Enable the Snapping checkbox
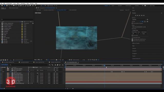Screen dimensions: 164x92 (48, 6)
